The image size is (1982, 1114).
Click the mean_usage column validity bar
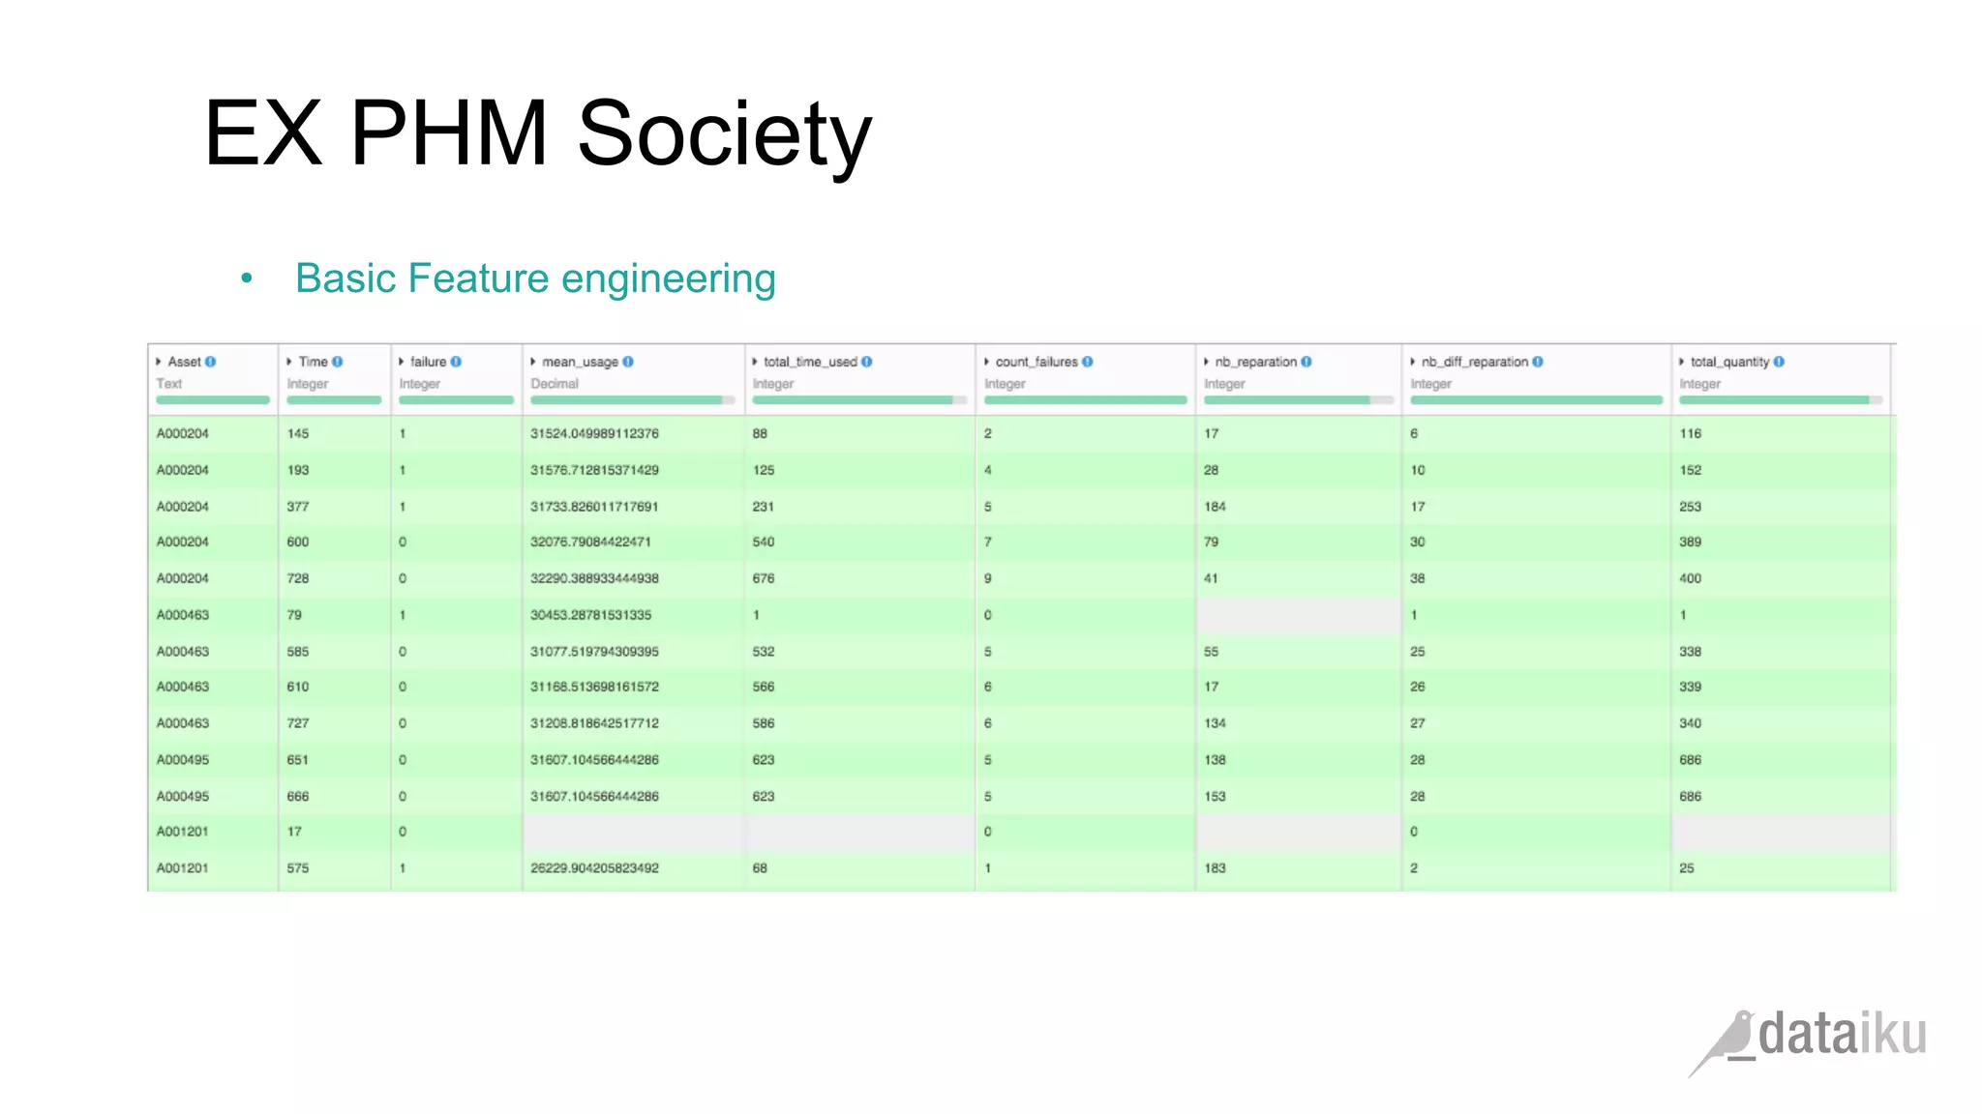coord(633,399)
